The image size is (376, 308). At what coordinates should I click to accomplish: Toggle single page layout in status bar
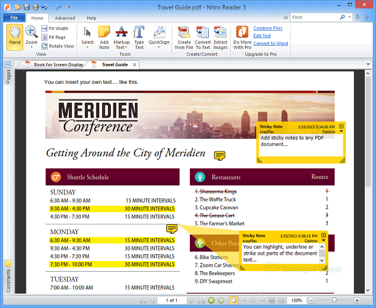[x=233, y=300]
